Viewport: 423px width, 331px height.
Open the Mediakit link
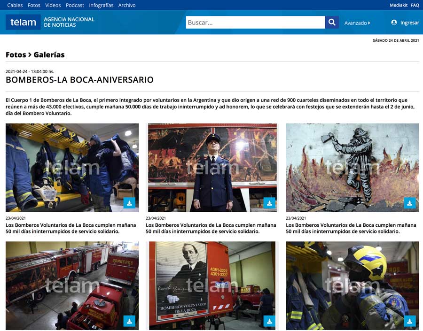399,5
